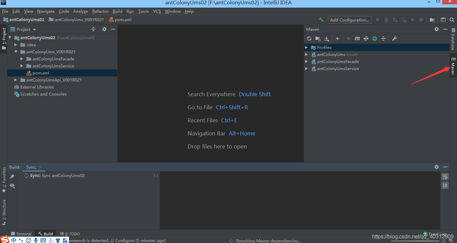457x243 pixels.
Task: Open the Database side tool tab
Action: pyautogui.click(x=453, y=39)
